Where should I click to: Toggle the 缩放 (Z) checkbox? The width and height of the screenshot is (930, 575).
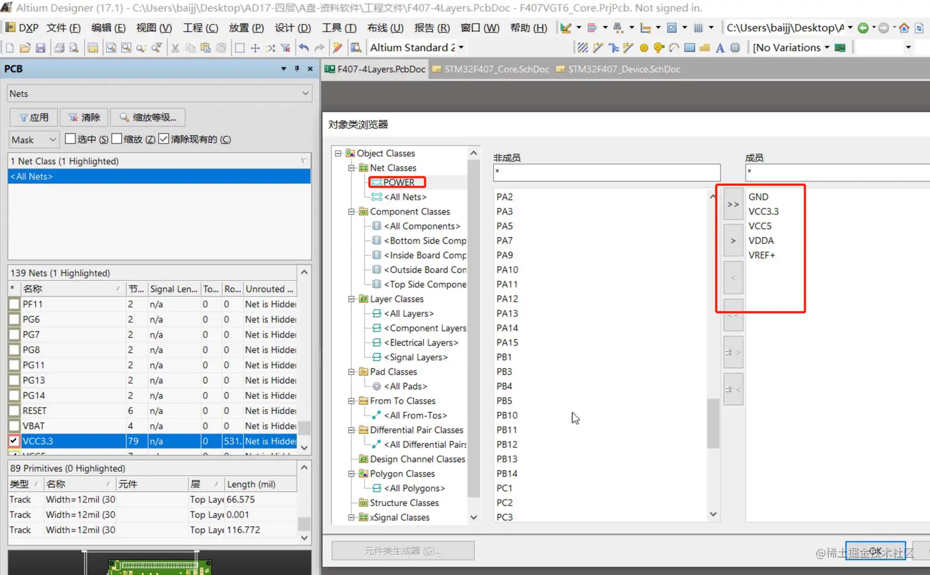[117, 139]
